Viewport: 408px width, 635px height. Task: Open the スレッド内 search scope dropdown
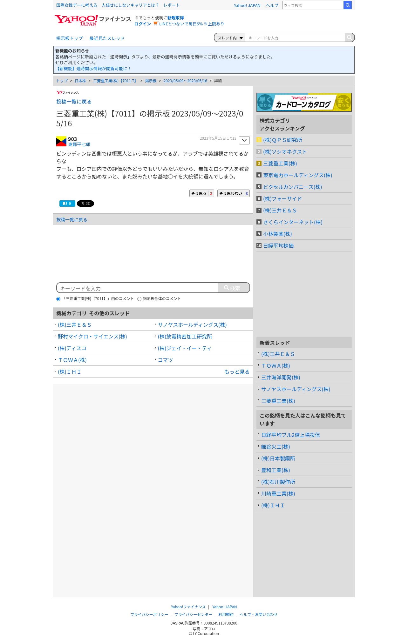(230, 38)
